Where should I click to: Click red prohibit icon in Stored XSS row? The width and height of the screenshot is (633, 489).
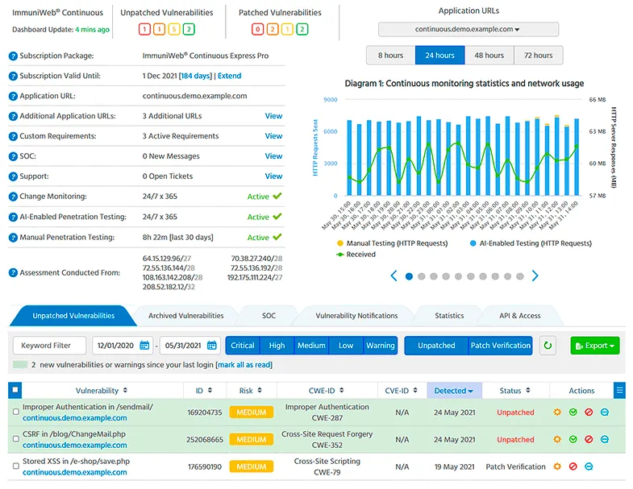(x=573, y=466)
